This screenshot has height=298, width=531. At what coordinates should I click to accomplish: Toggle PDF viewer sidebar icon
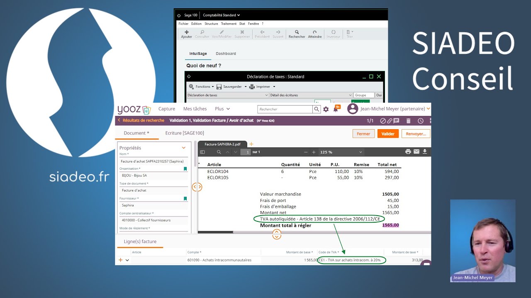tap(202, 152)
